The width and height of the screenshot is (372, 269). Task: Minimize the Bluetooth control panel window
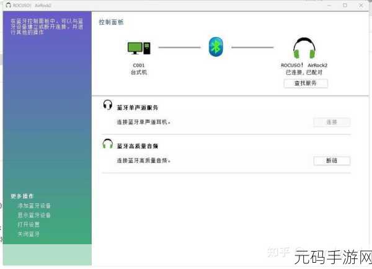(x=329, y=5)
